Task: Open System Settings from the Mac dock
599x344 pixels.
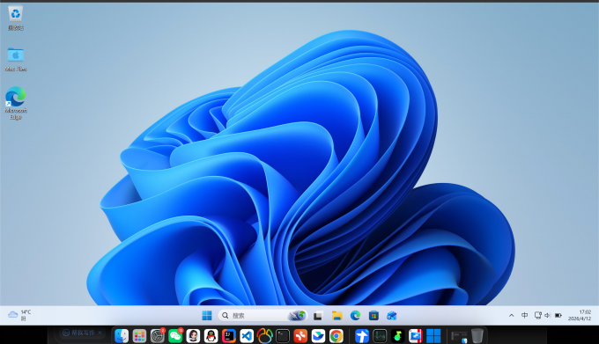Action: pyautogui.click(x=157, y=336)
